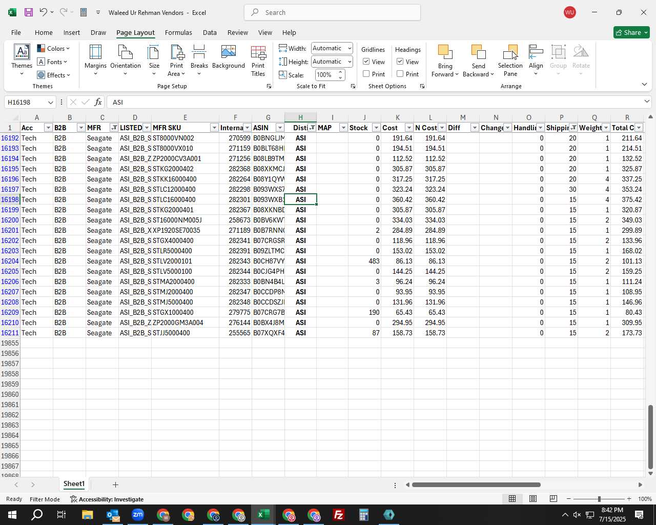Open the theme Colors menu
Screen dimensions: 656x525
(53, 49)
